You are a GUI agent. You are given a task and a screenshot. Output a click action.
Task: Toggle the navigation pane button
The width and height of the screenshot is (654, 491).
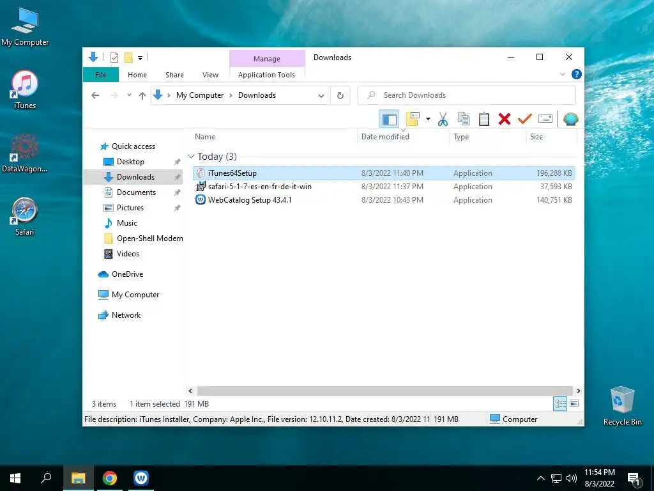coord(389,120)
